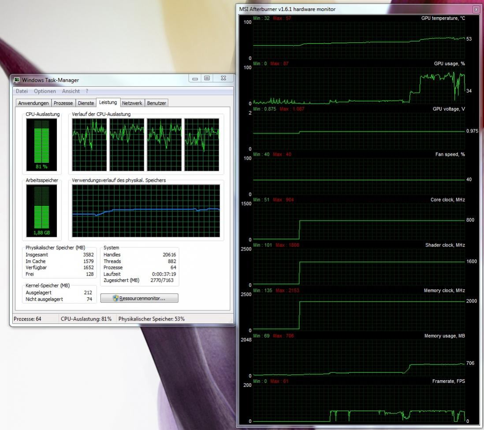Screen dimensions: 484x430
Task: Close the Windows Task-Manager window
Action: coord(223,79)
